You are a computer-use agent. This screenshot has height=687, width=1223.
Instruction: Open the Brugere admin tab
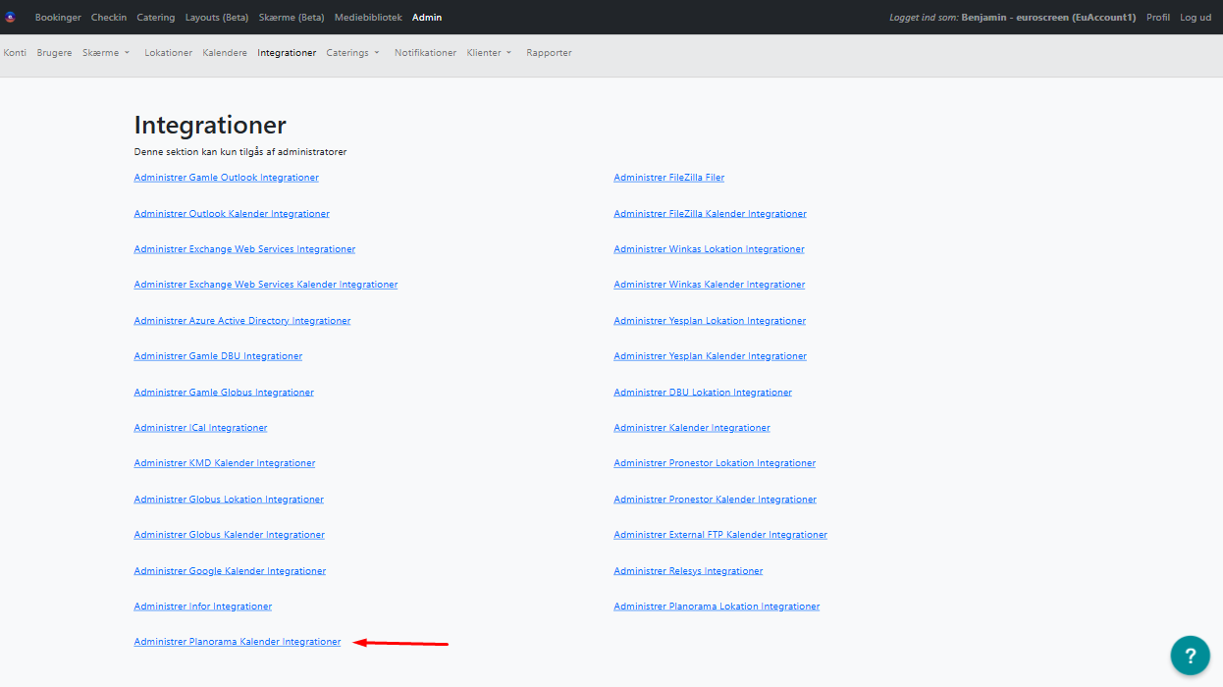tap(54, 53)
